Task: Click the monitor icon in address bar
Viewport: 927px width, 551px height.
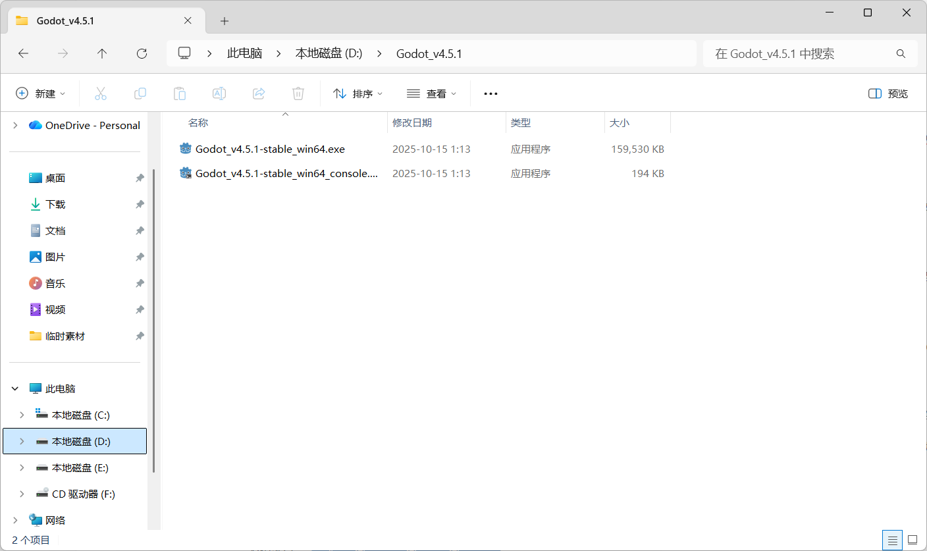Action: 184,53
